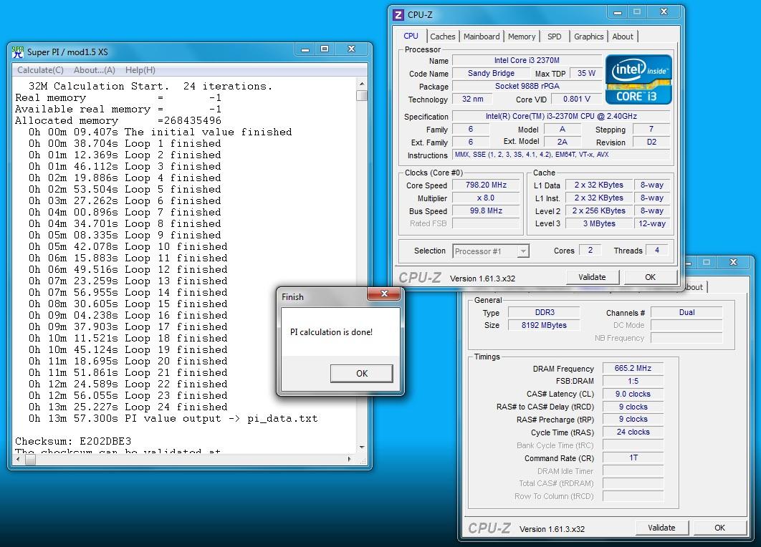Viewport: 761px width, 547px height.
Task: Open the Processor #1 selection dropdown
Action: [522, 251]
